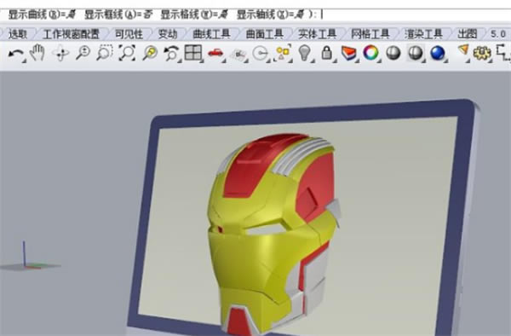Screen dimensions: 511x336
Task: Switch to the 变动 tab
Action: click(x=168, y=34)
